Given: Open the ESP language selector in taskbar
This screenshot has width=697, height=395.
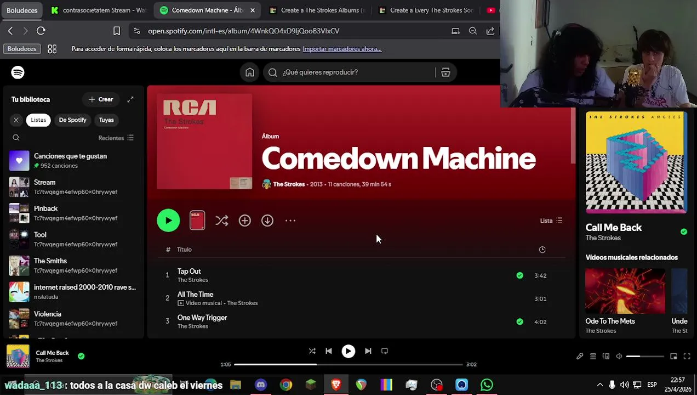Looking at the screenshot, I should coord(652,385).
